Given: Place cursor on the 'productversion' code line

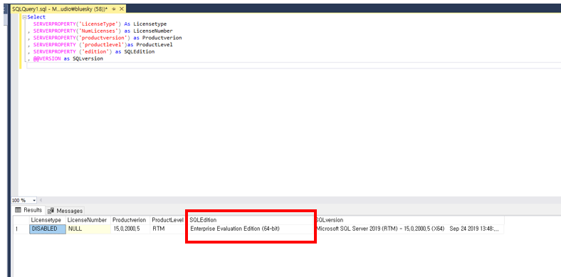Looking at the screenshot, I should click(x=105, y=38).
